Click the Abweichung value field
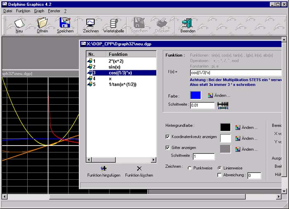The height and width of the screenshot is (209, 289). click(x=254, y=175)
